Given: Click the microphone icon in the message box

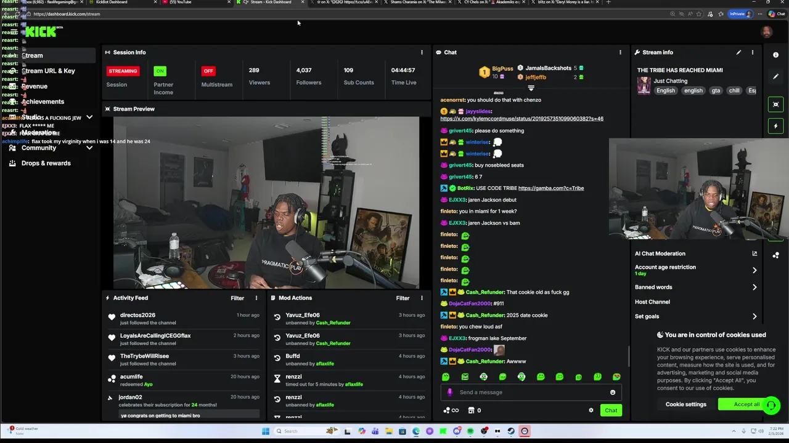Looking at the screenshot, I should [450, 392].
